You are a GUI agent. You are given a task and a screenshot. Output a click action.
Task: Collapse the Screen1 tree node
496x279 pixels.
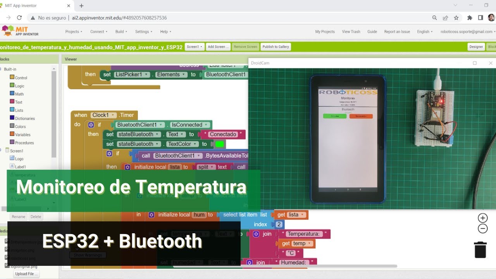coord(1,150)
